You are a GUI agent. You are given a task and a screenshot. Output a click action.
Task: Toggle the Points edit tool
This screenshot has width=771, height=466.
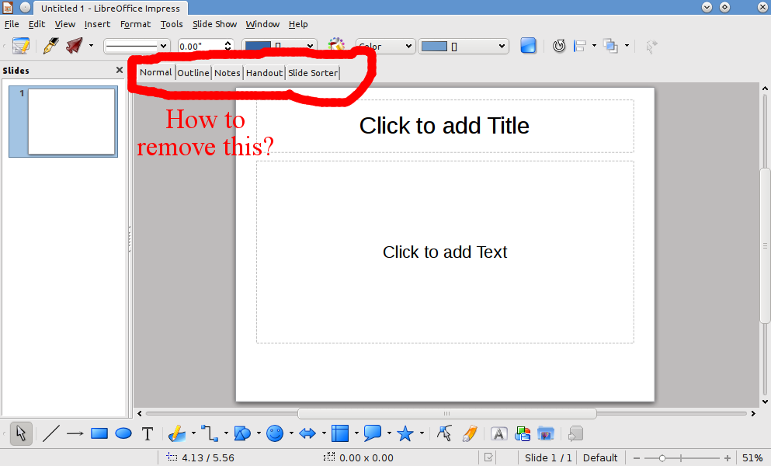[x=444, y=433]
